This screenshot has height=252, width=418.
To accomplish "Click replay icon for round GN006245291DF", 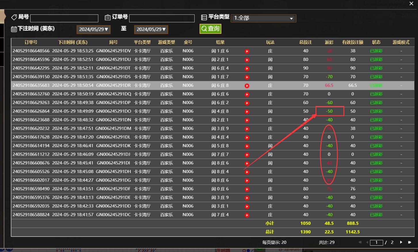I will 247,189.
